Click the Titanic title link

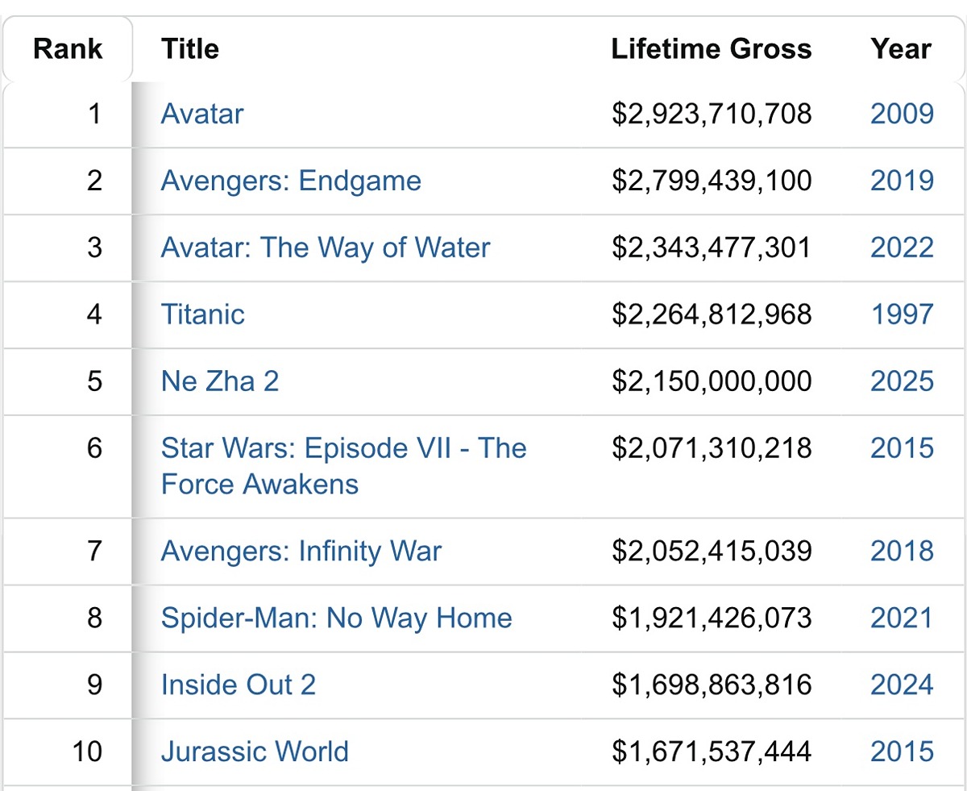click(x=203, y=314)
